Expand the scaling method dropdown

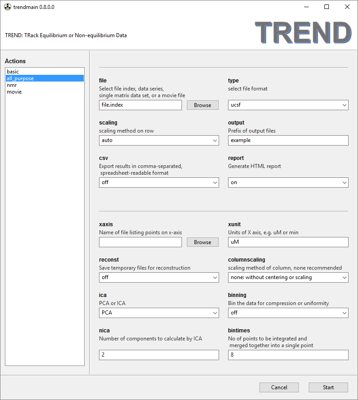(159, 140)
